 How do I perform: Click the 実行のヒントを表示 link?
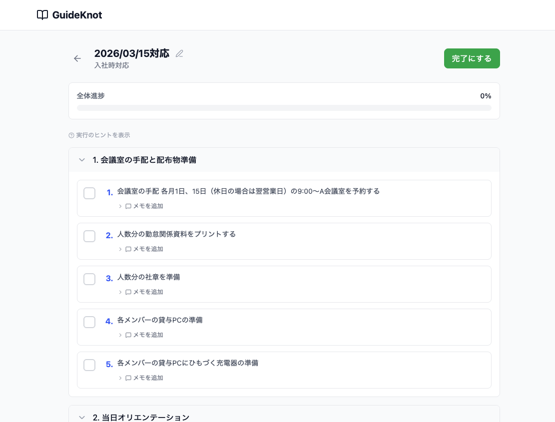(x=104, y=135)
